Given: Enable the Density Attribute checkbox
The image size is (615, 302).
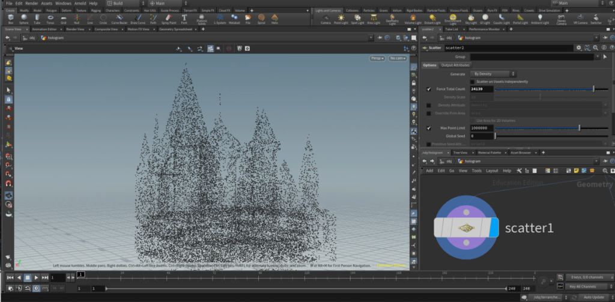Looking at the screenshot, I should pyautogui.click(x=429, y=105).
